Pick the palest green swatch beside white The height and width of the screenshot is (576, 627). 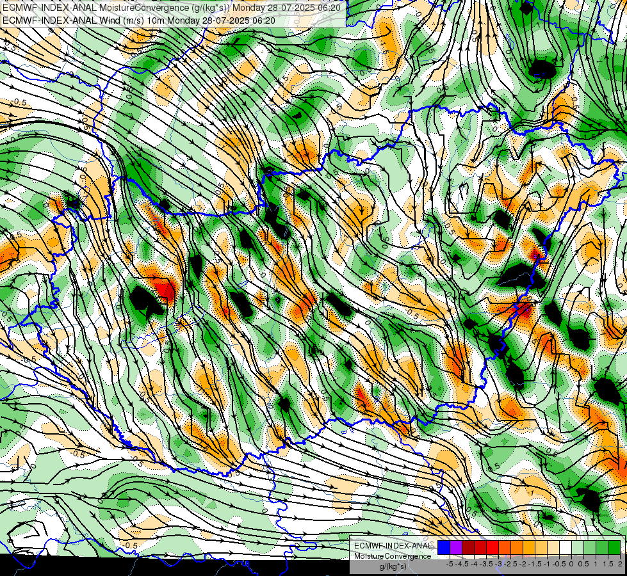578,547
